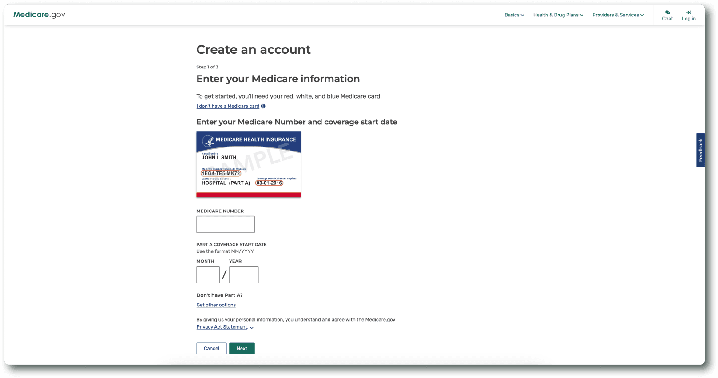Click the "PART A COVERAGE START DATE" label
Image resolution: width=718 pixels, height=378 pixels.
[x=231, y=245]
